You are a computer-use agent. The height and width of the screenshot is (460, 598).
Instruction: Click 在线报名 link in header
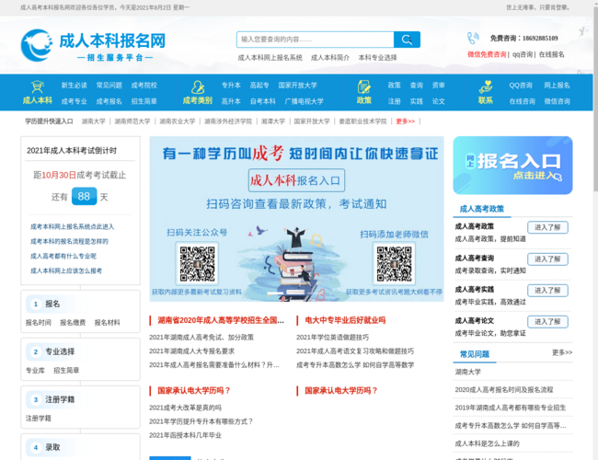click(x=551, y=54)
